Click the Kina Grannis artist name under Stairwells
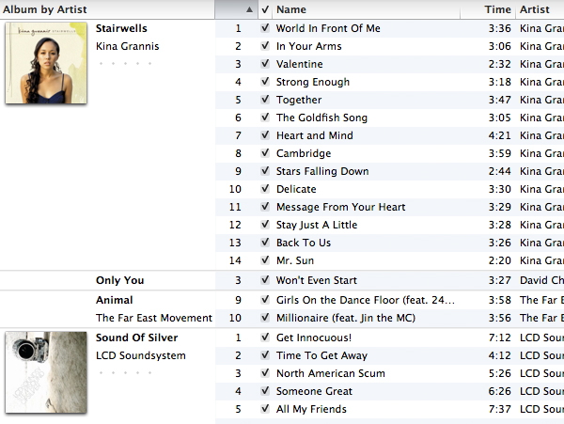The width and height of the screenshot is (564, 424). (x=127, y=46)
